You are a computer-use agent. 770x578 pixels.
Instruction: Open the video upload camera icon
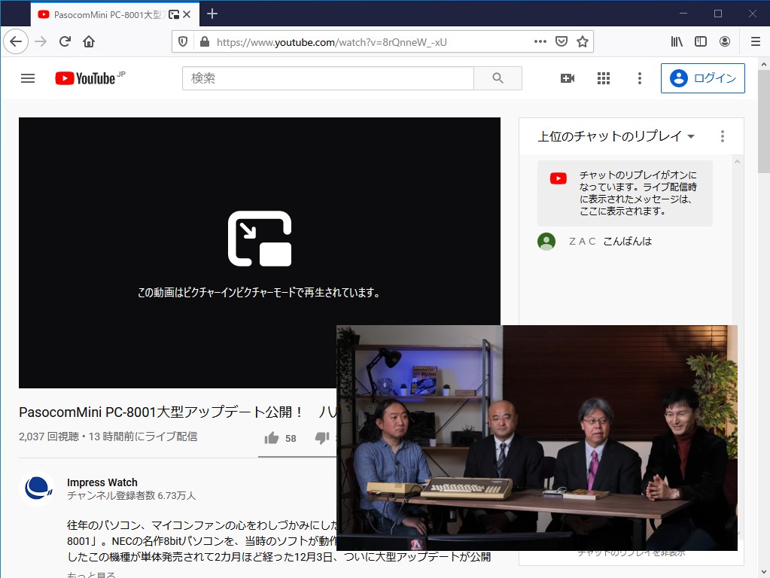(567, 78)
